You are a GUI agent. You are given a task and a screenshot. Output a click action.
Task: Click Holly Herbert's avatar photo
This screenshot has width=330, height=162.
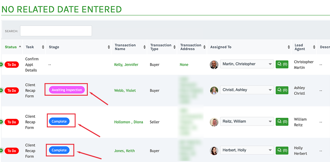214,151
